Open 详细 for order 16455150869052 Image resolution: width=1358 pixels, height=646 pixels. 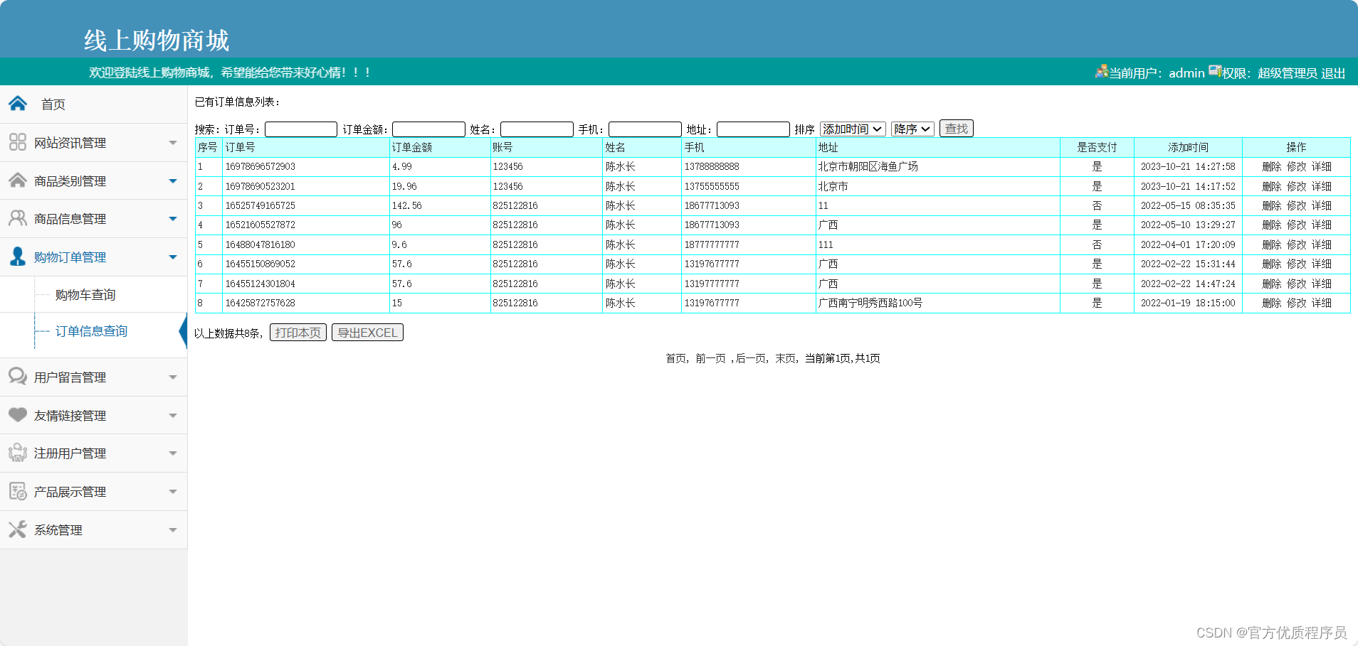click(1321, 264)
